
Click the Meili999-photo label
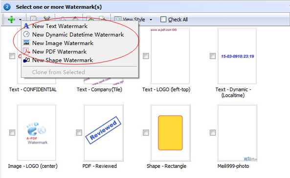click(x=233, y=166)
